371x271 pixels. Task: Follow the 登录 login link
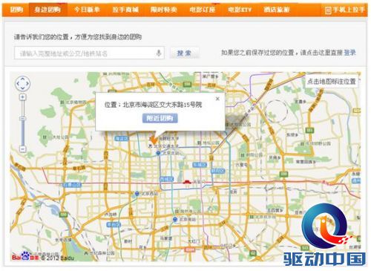click(x=349, y=53)
